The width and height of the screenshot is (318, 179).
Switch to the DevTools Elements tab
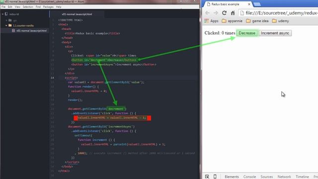pos(232,177)
